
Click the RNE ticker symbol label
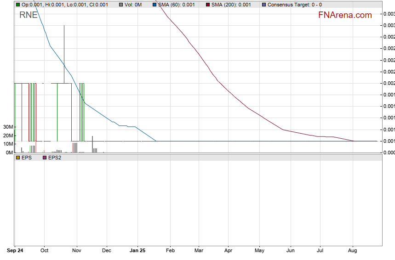(x=29, y=15)
